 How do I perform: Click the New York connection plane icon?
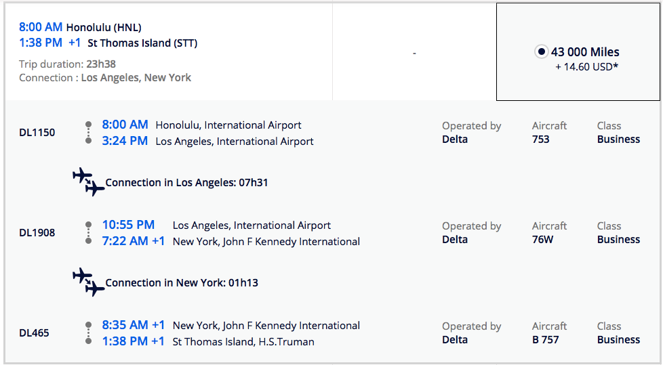89,282
